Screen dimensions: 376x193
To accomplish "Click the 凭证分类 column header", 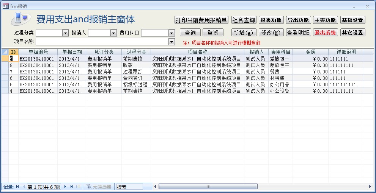I will click(x=104, y=52).
